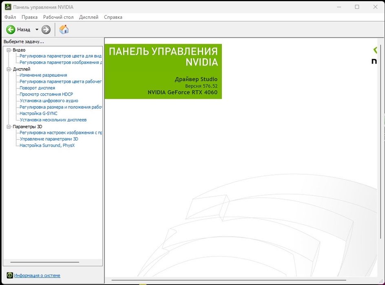Close the NVIDIA Control Panel window
Viewport: 385px width, 285px height.
375,7
